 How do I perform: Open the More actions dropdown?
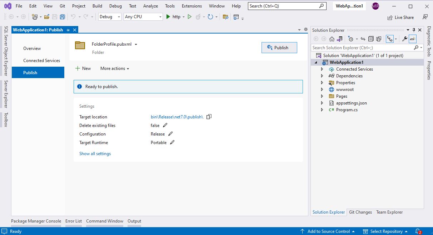click(115, 68)
